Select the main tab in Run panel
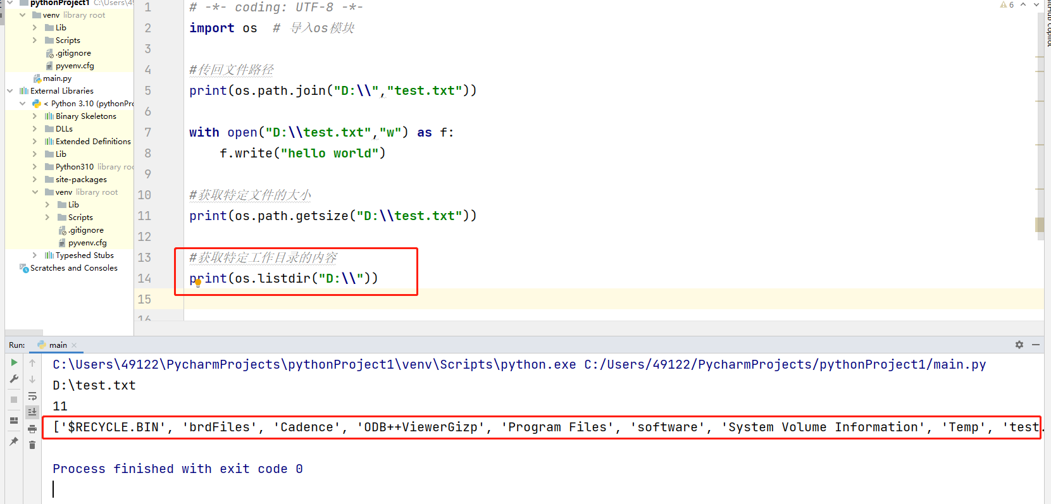The width and height of the screenshot is (1051, 504). coord(58,345)
